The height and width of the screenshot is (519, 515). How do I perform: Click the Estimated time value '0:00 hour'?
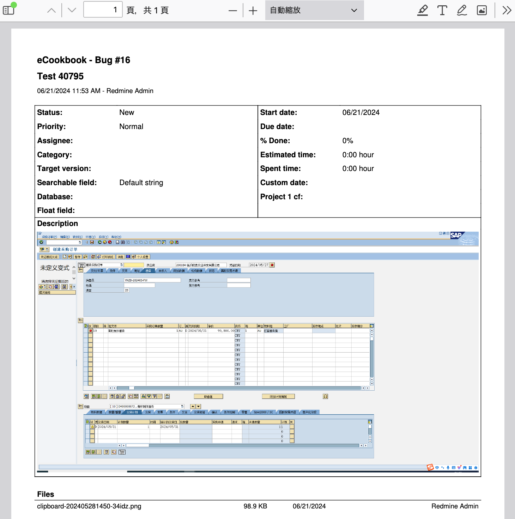point(358,155)
